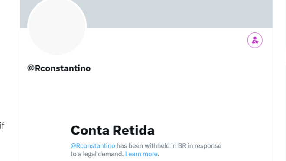Click the 'to a legal demand' text
This screenshot has width=286, height=161.
97,154
